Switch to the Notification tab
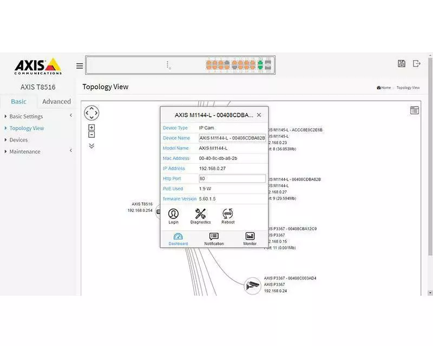This screenshot has height=346, width=433. pos(214,239)
